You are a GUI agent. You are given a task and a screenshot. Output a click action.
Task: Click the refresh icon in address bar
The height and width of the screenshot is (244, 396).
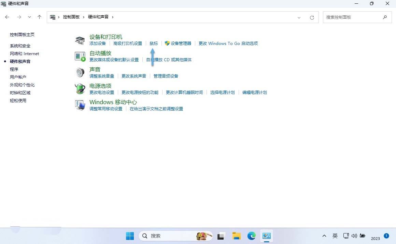pos(312,17)
